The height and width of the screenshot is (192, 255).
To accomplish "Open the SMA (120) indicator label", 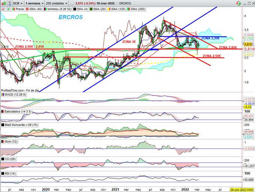I will 118,9.
